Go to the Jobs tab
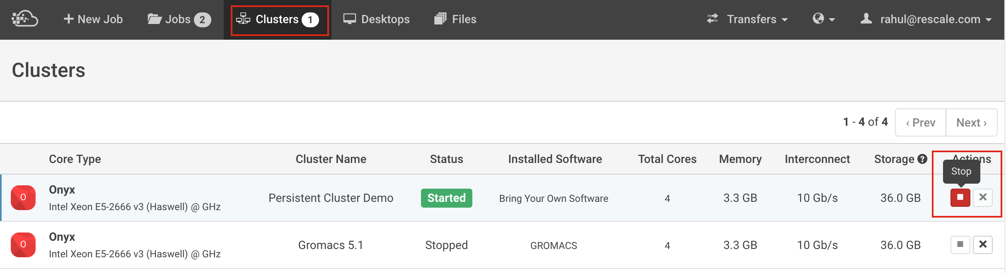Image resolution: width=1006 pixels, height=273 pixels. pos(179,19)
